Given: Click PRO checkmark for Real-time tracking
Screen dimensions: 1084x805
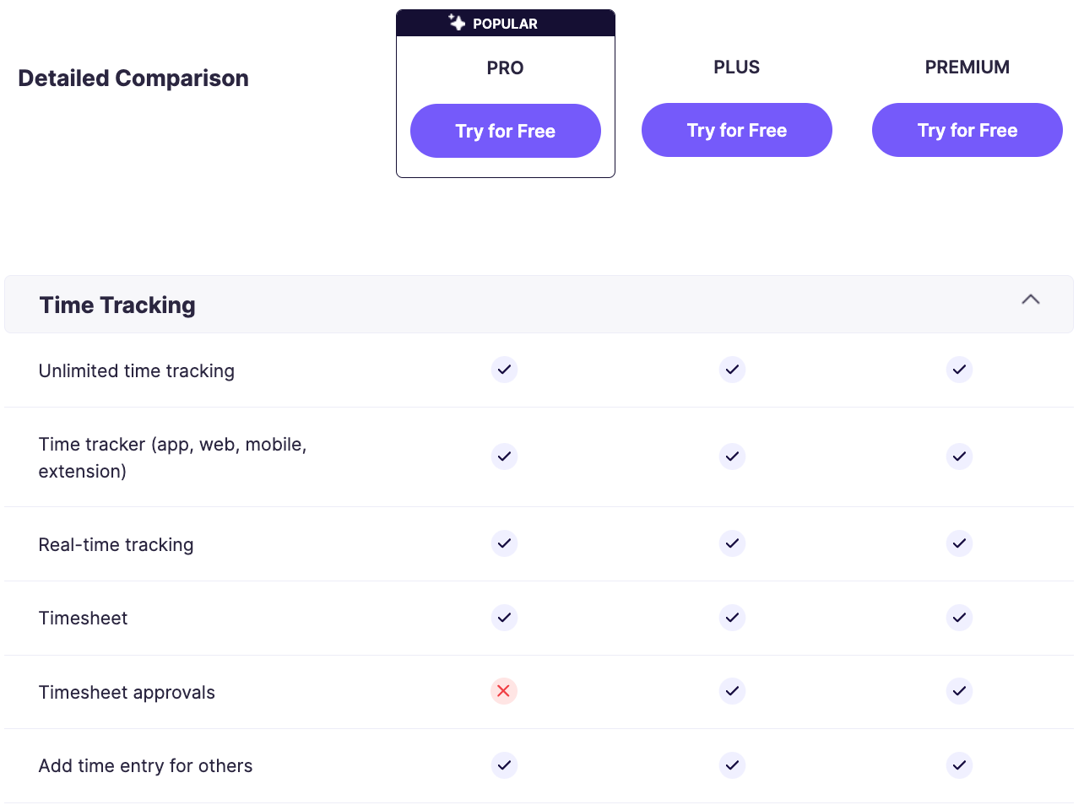Looking at the screenshot, I should tap(504, 543).
